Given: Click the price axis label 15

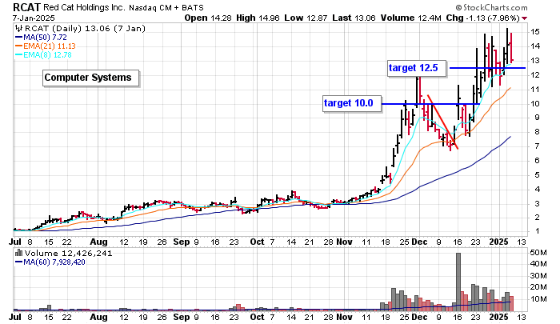Looking at the screenshot, I should click(534, 32).
